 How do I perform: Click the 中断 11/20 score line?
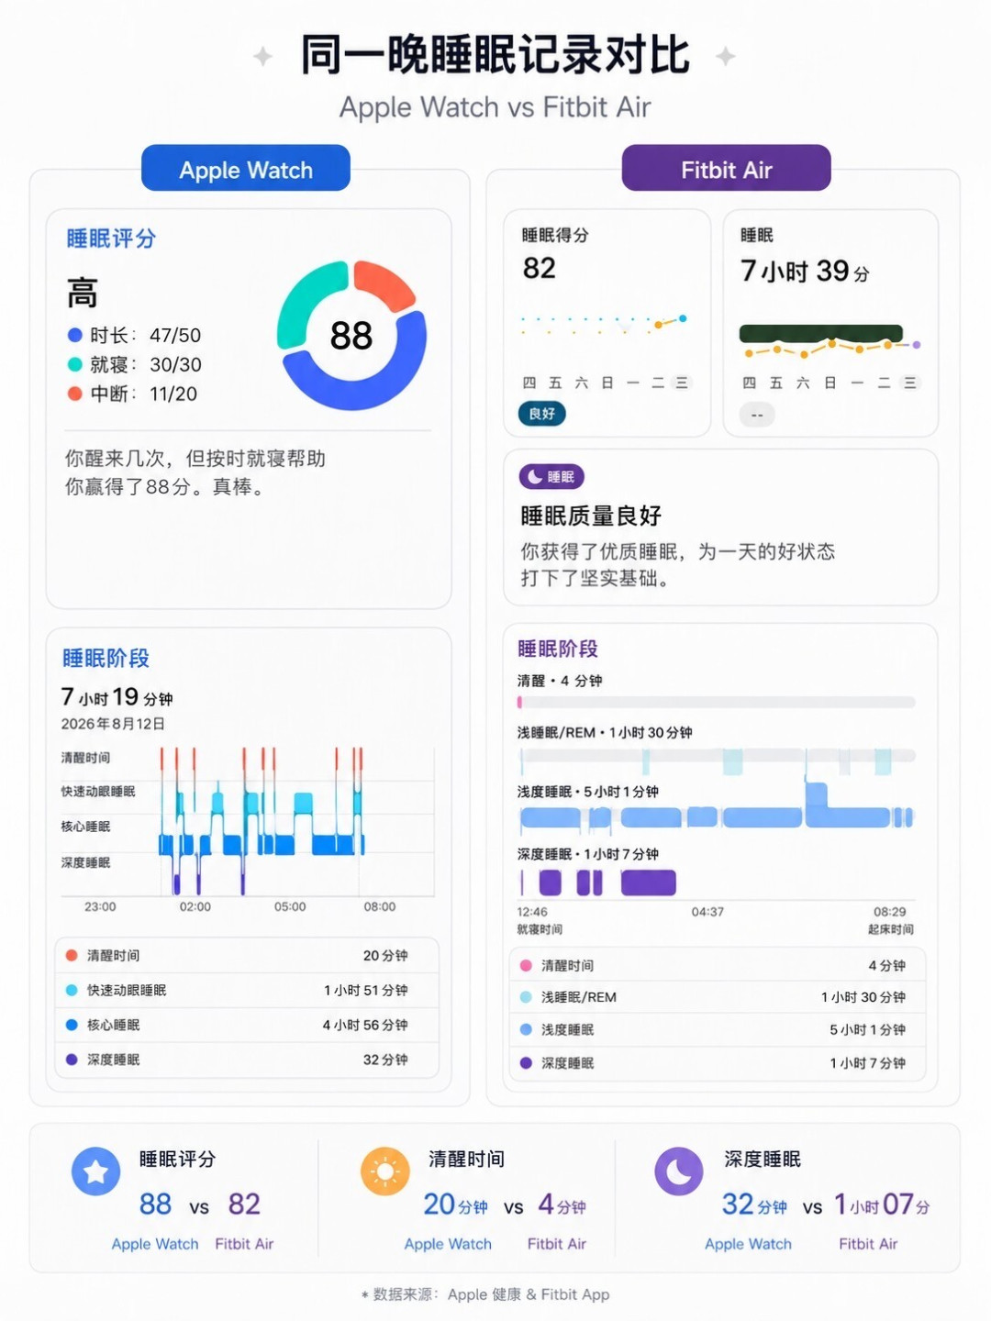132,394
